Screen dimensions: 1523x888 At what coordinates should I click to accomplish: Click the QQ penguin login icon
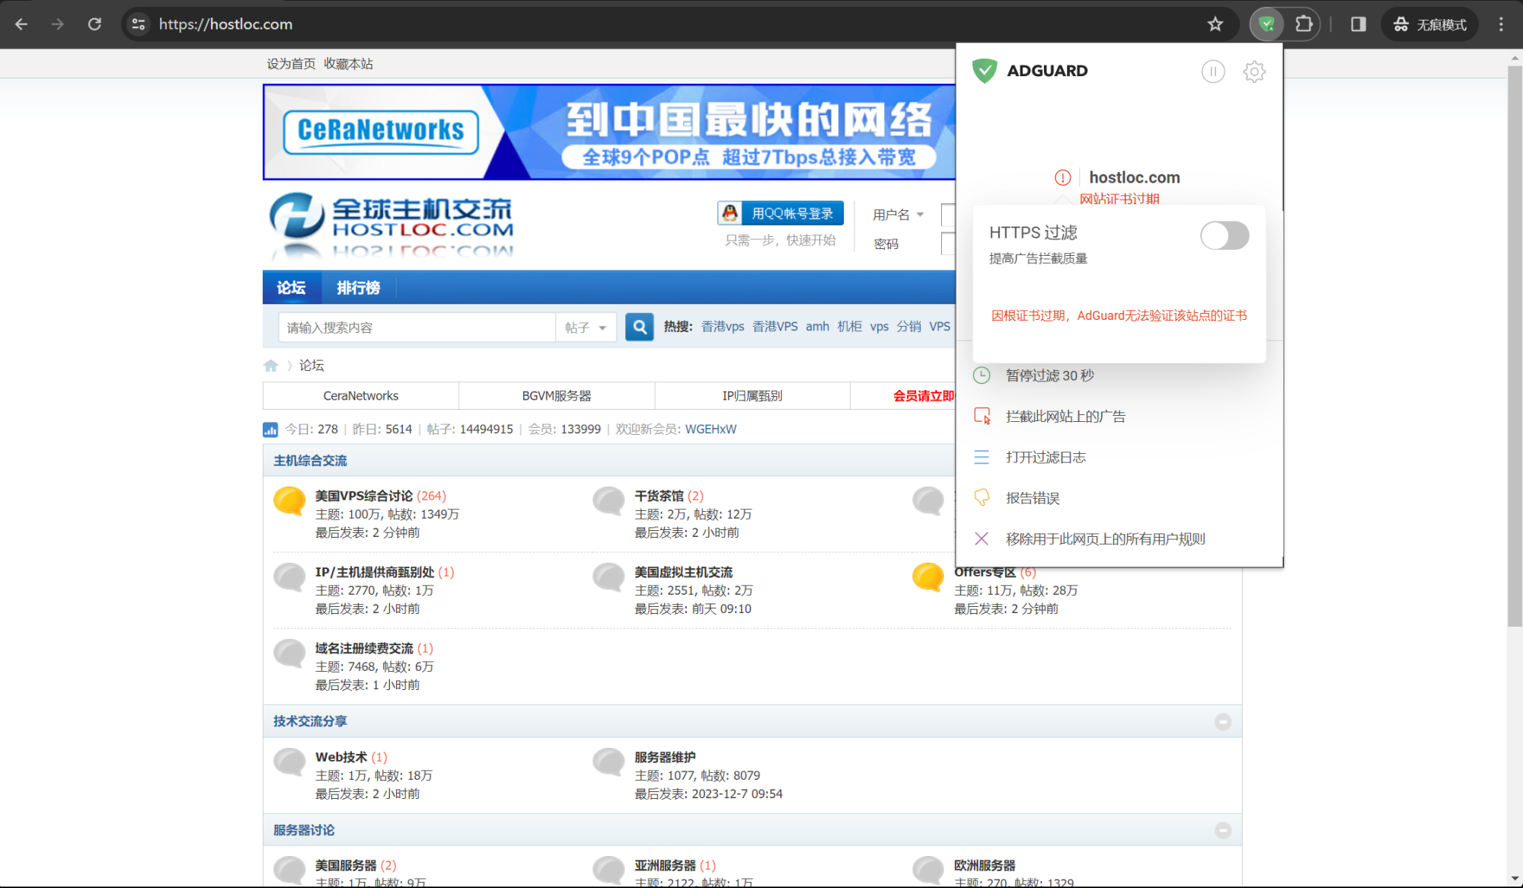(730, 213)
